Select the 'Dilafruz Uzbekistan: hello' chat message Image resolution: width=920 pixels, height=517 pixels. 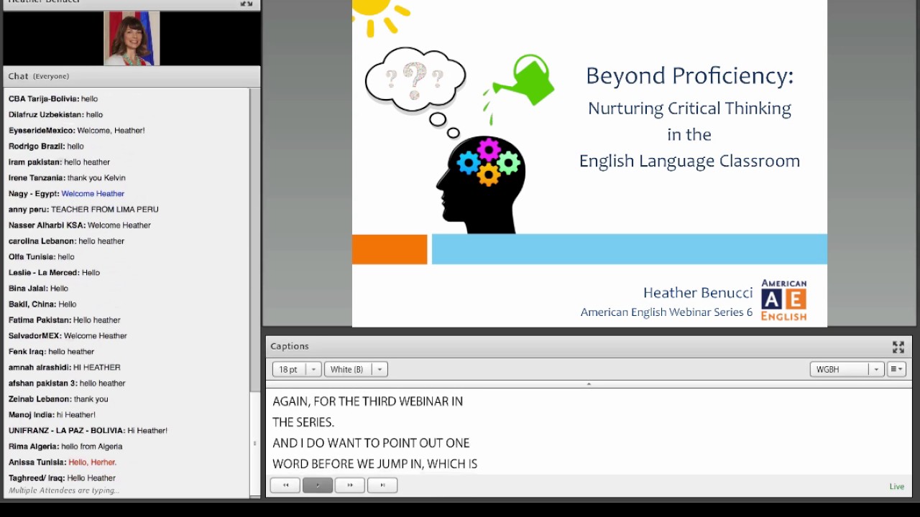pos(55,115)
